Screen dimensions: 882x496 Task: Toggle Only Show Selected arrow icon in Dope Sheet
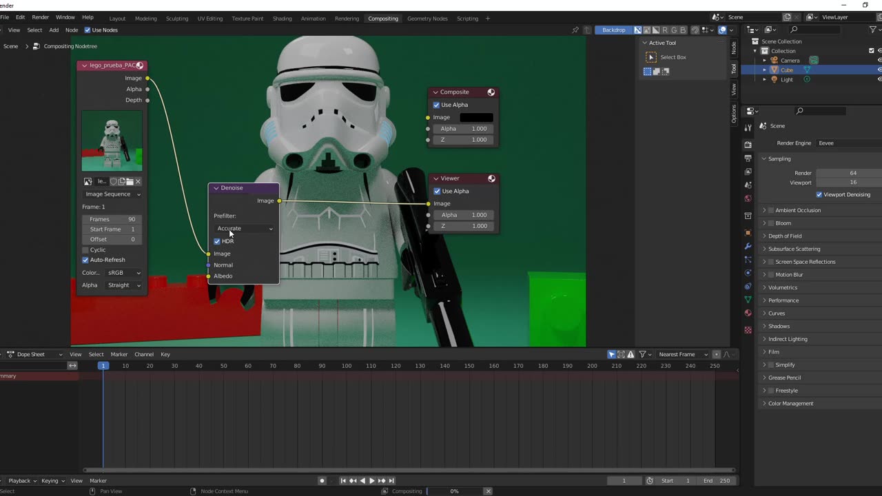611,354
